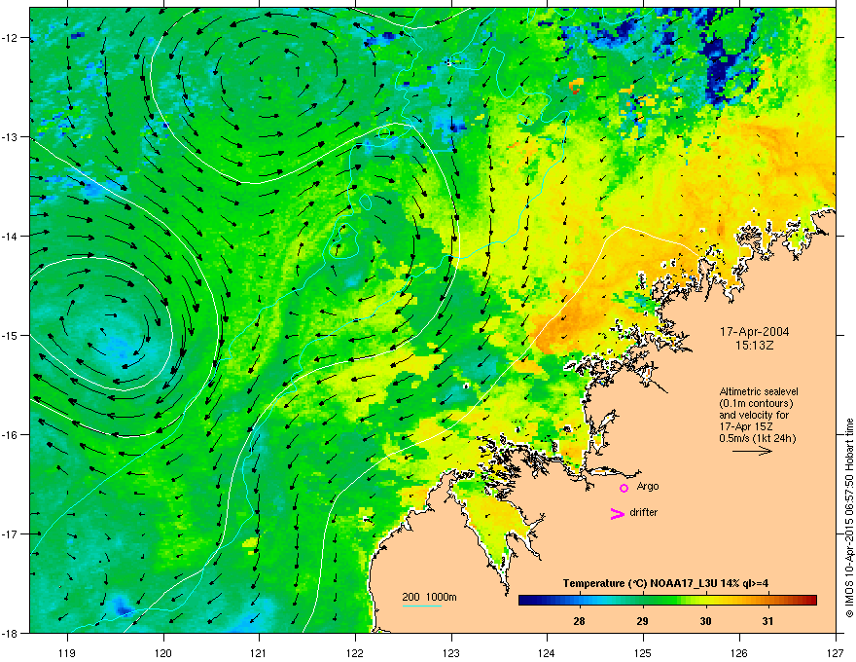Viewport: 856px width, 662px height.
Task: Click the magenta Argo circle marker
Action: tap(624, 488)
